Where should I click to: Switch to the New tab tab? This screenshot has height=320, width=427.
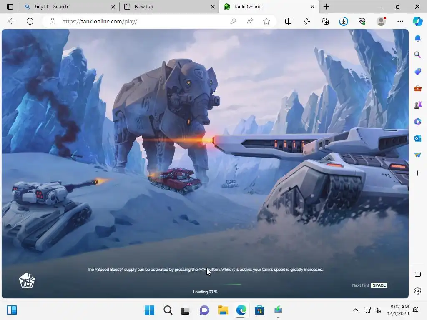click(x=169, y=7)
